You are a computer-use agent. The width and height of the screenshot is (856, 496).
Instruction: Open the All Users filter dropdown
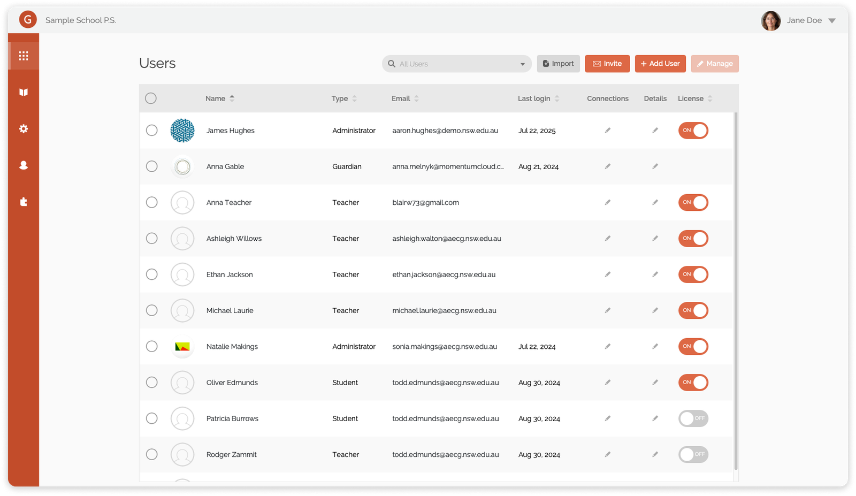point(522,64)
